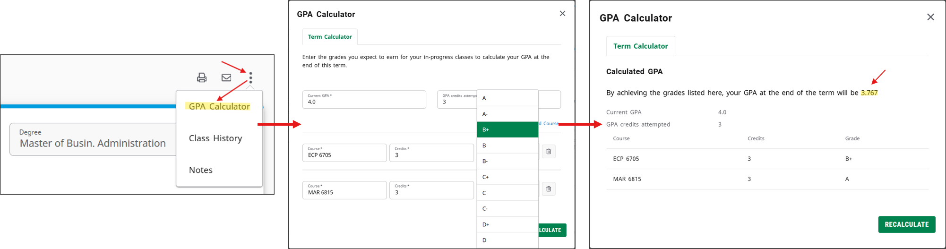Delete the ECP 6705 course row
The width and height of the screenshot is (946, 249).
click(549, 152)
